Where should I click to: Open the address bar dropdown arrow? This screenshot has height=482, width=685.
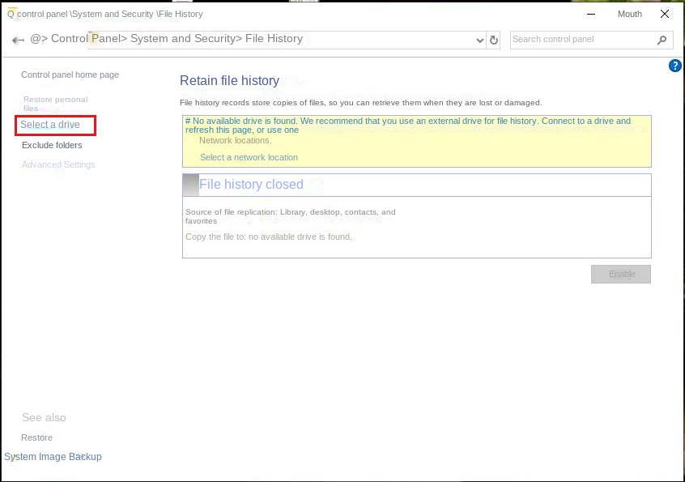click(x=480, y=40)
